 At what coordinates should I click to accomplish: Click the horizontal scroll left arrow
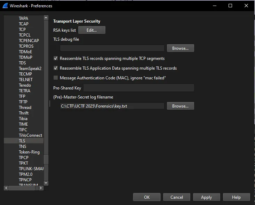6,188
